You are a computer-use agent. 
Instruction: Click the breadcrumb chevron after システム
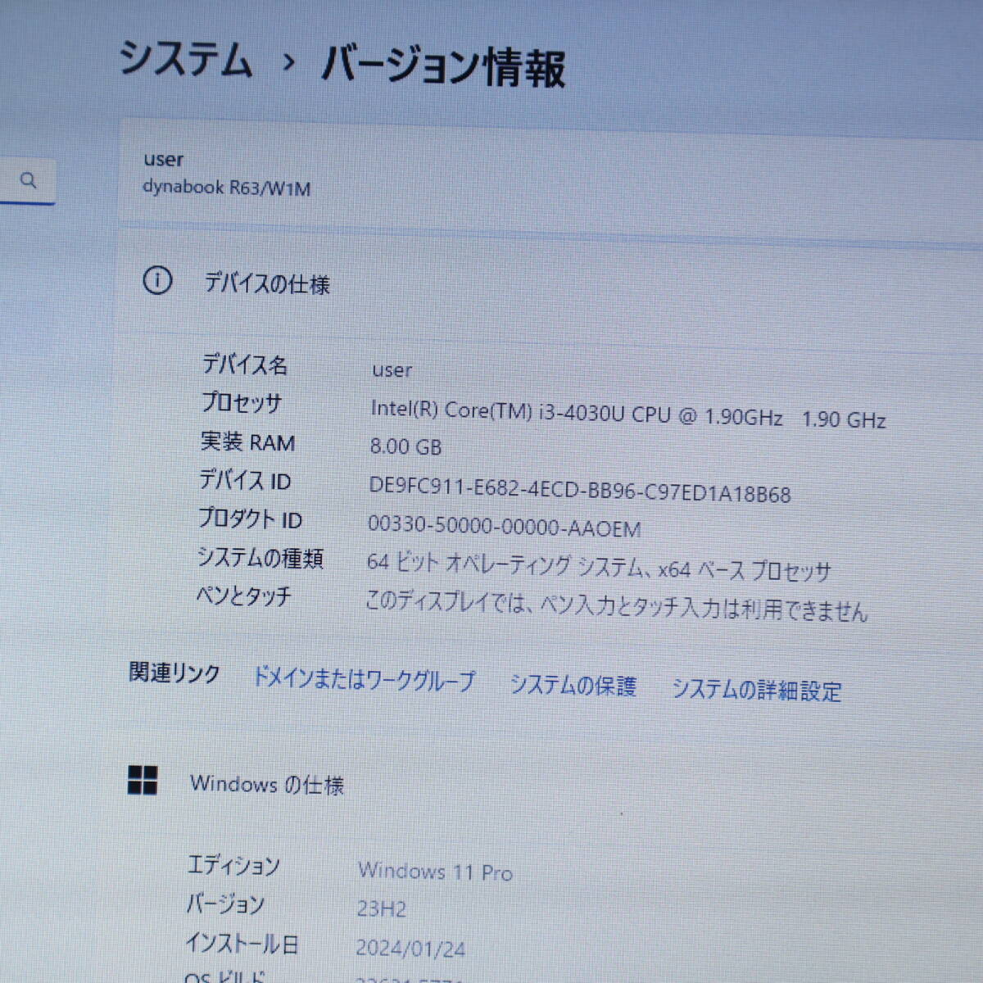tap(288, 62)
